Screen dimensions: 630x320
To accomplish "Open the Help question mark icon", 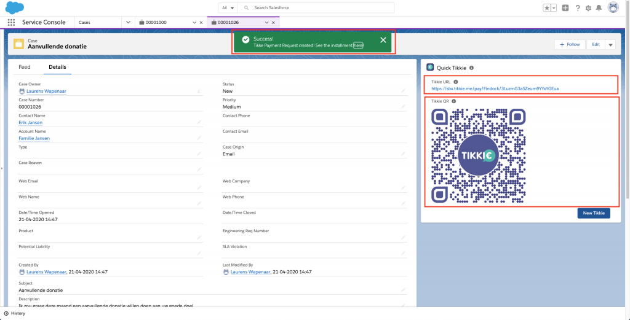I will [x=577, y=8].
